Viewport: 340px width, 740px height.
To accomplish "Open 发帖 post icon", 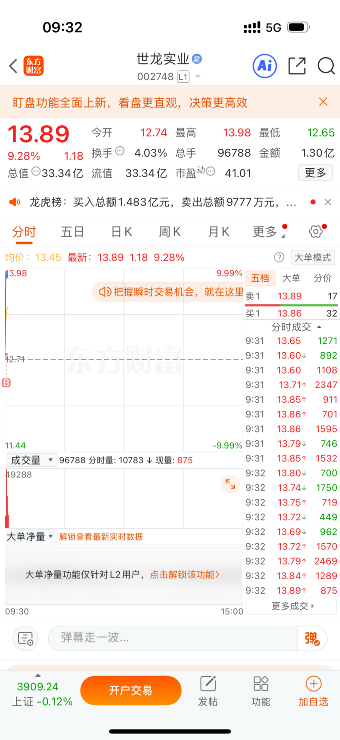I will (x=208, y=691).
